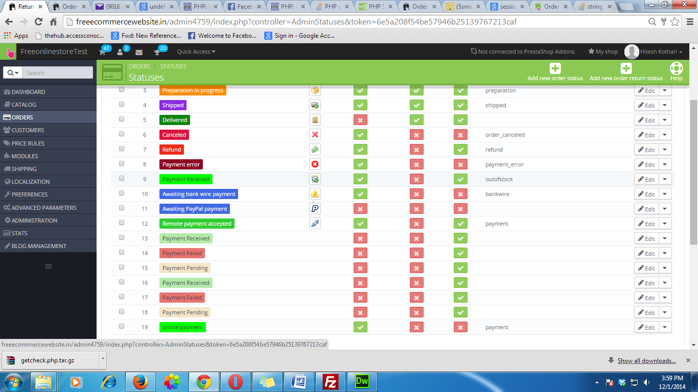Open the getcheck.php.tar.gz download options arrow
Image resolution: width=698 pixels, height=392 pixels.
103,359
